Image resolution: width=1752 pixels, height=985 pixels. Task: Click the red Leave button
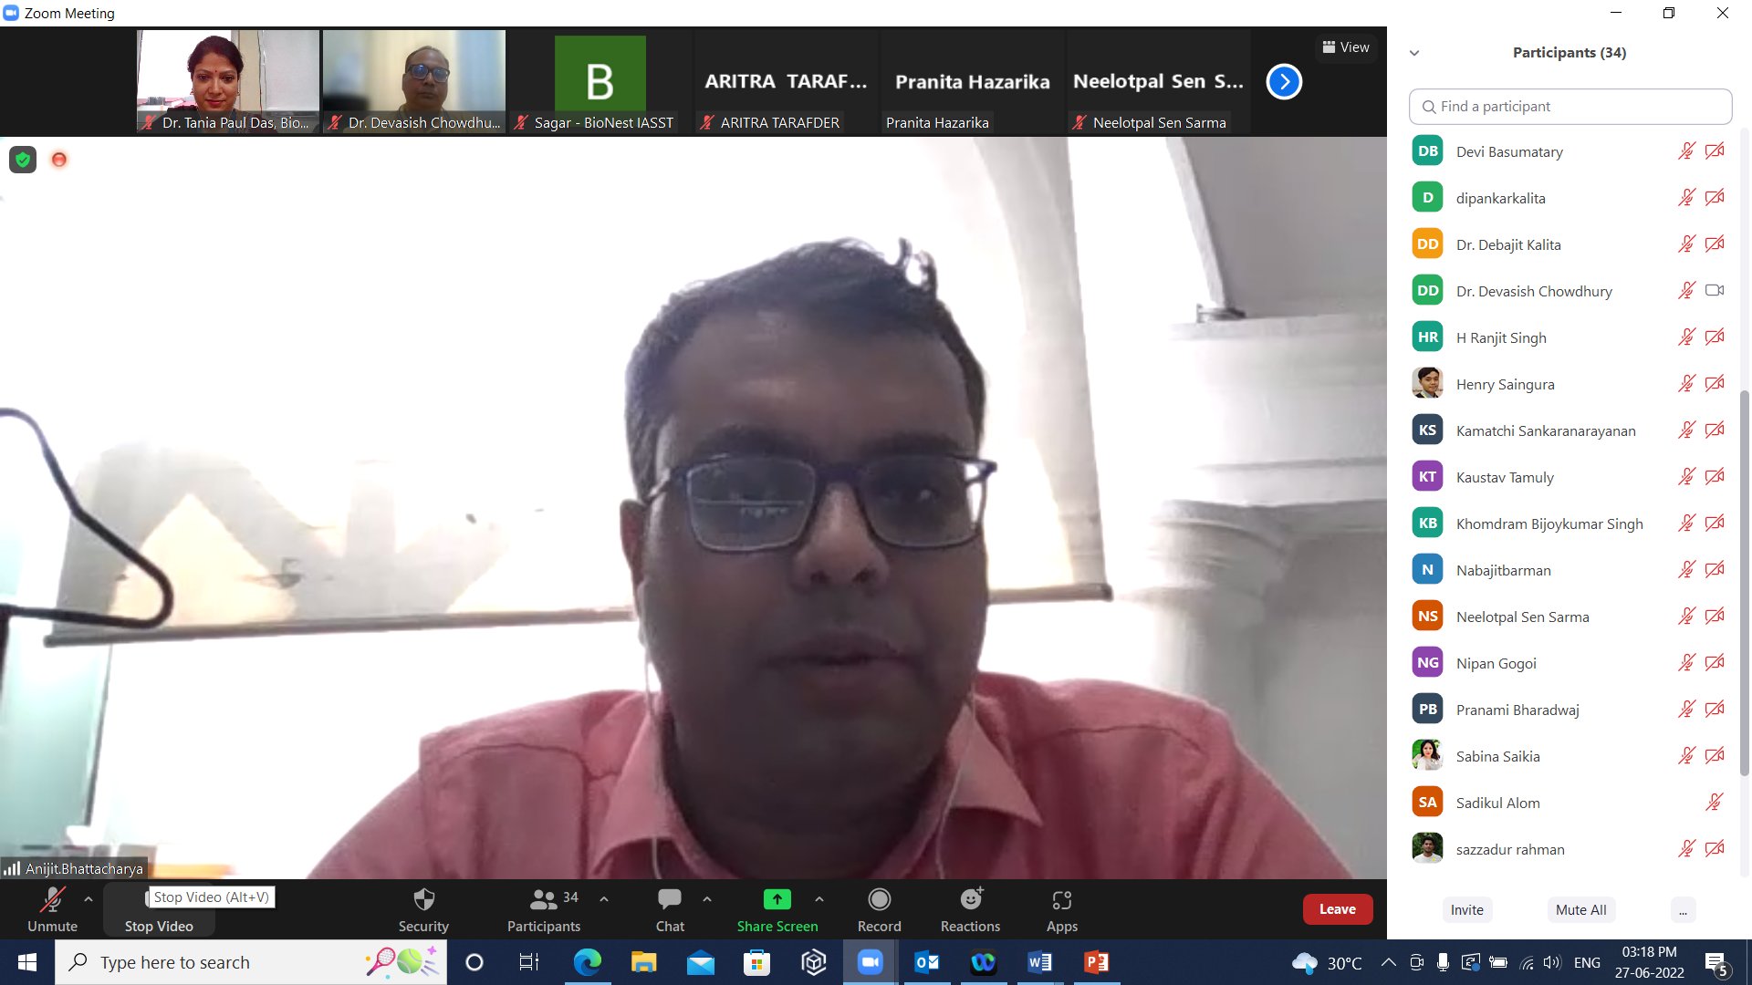pos(1337,909)
